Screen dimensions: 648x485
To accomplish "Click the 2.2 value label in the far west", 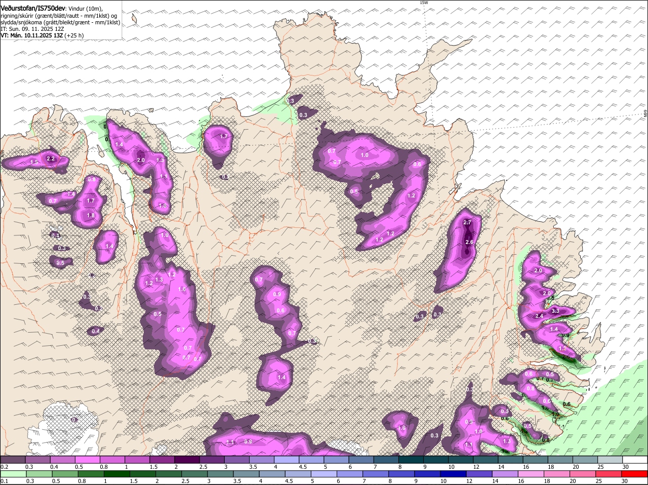I will [51, 159].
